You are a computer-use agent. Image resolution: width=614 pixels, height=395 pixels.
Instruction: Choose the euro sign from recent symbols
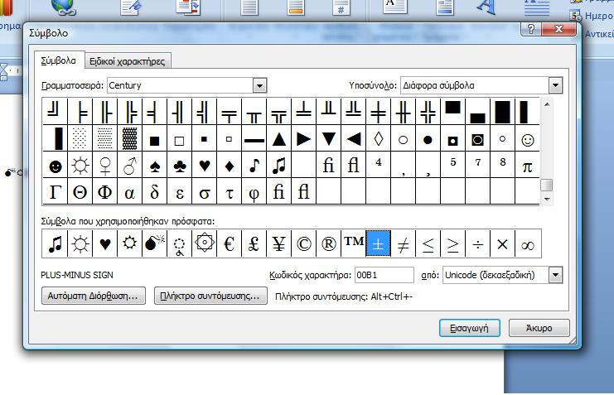(x=229, y=244)
